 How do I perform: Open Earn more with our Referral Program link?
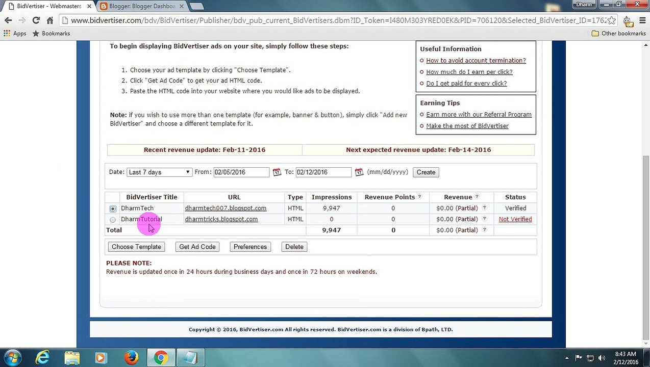pos(479,114)
